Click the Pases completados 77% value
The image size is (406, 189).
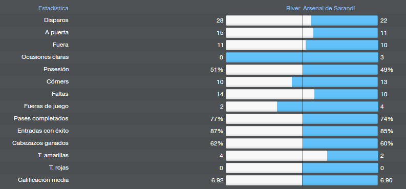217,119
